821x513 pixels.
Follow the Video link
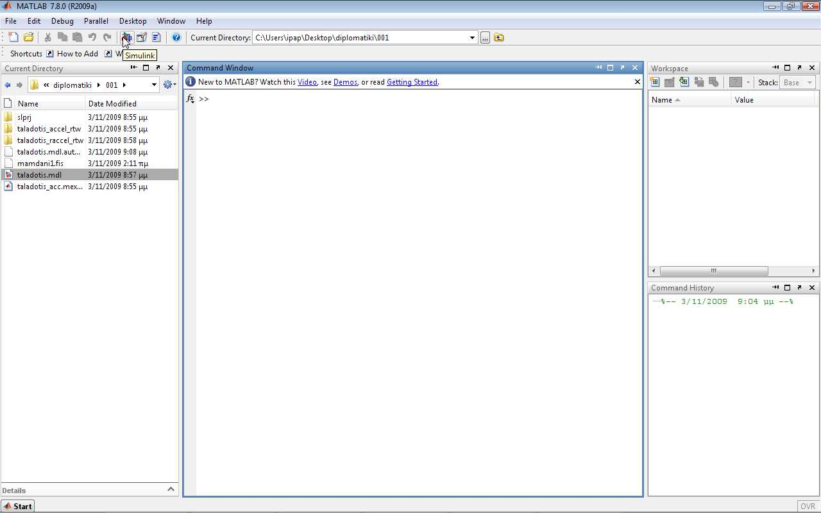coord(307,82)
